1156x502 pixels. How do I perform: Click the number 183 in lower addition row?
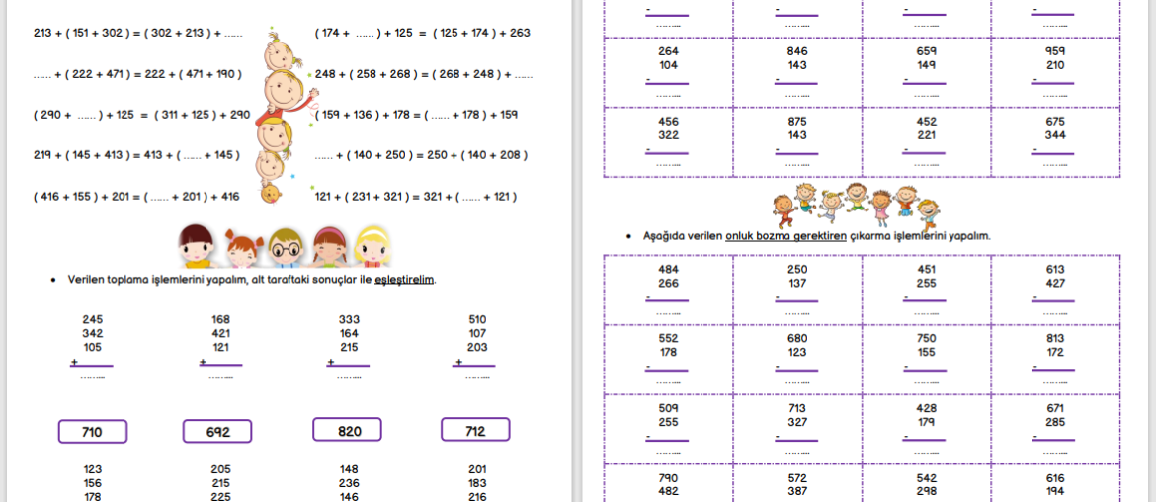pos(477,483)
